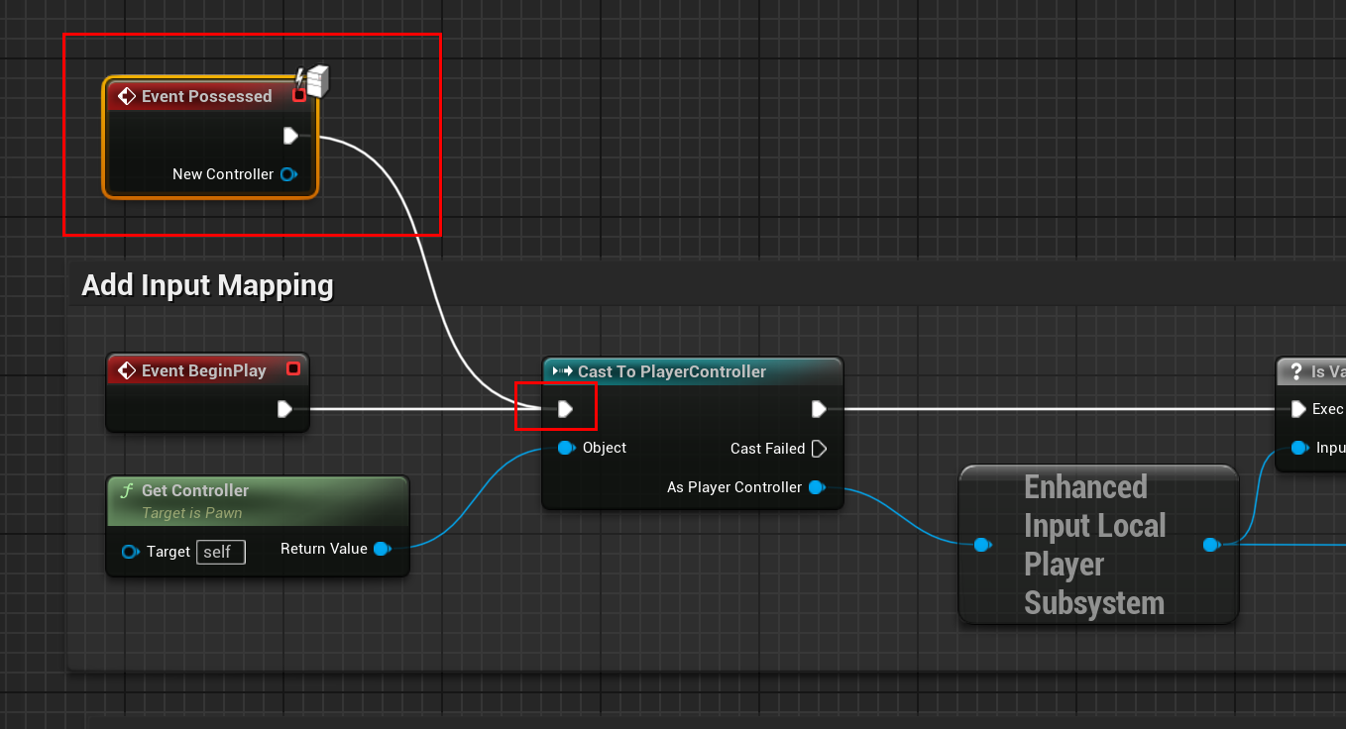
Task: Click Cast To PlayerController's exec output pin
Action: 819,409
